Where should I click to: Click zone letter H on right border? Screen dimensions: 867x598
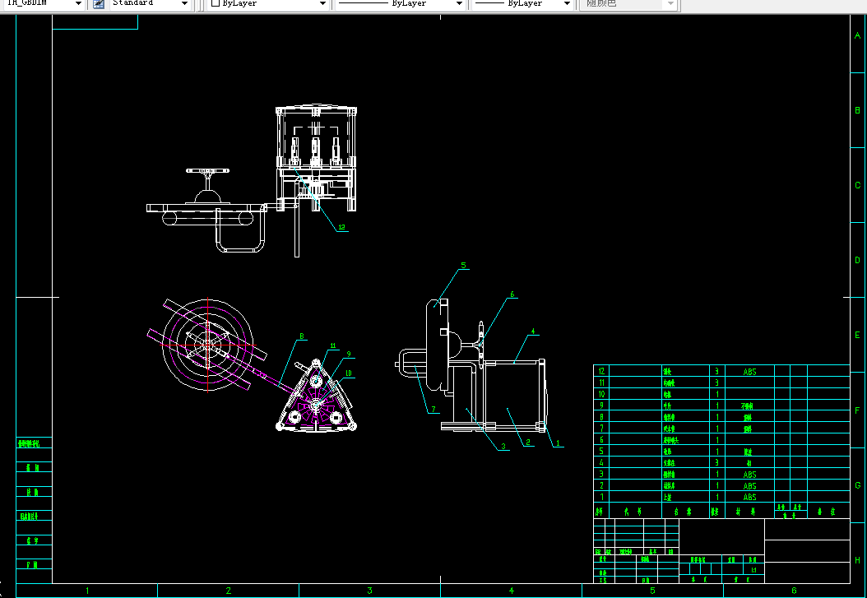coord(858,560)
